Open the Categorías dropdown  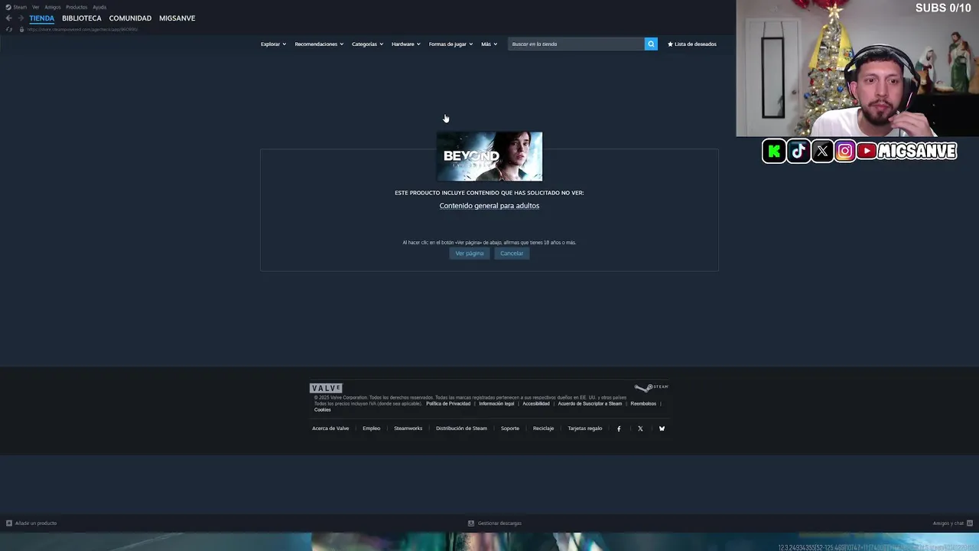coord(367,44)
